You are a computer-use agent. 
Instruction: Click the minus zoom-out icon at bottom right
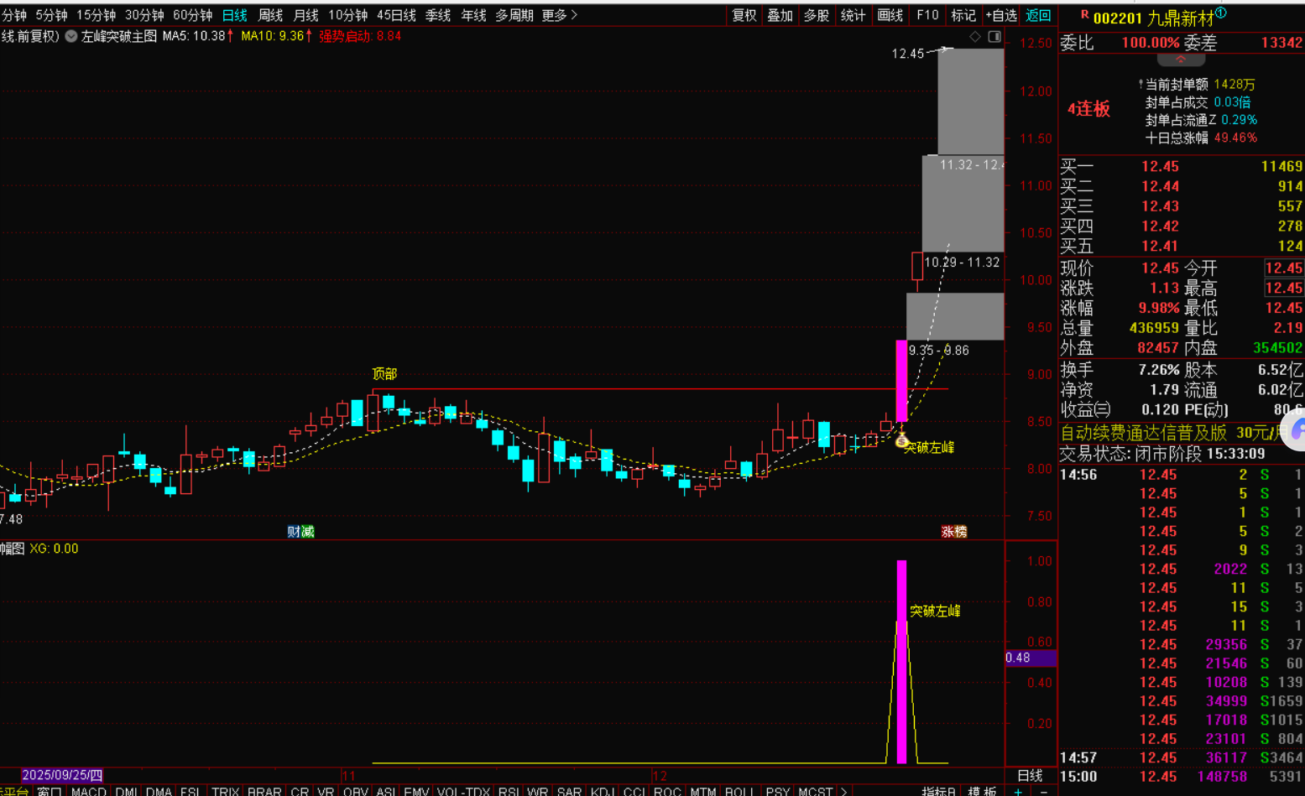click(1043, 791)
